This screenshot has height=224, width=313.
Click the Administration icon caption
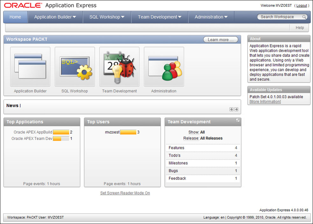tap(164, 91)
